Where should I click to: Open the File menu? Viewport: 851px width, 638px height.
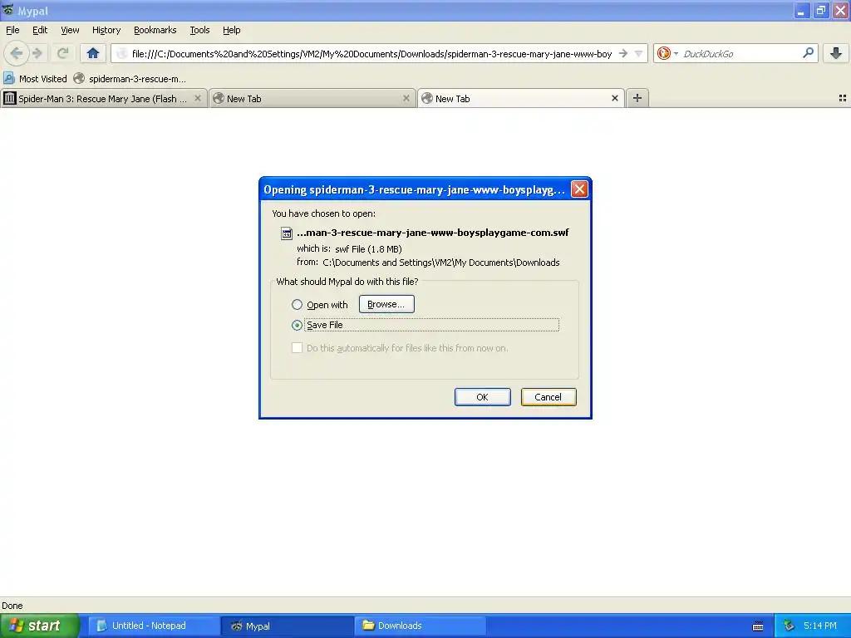pos(12,30)
